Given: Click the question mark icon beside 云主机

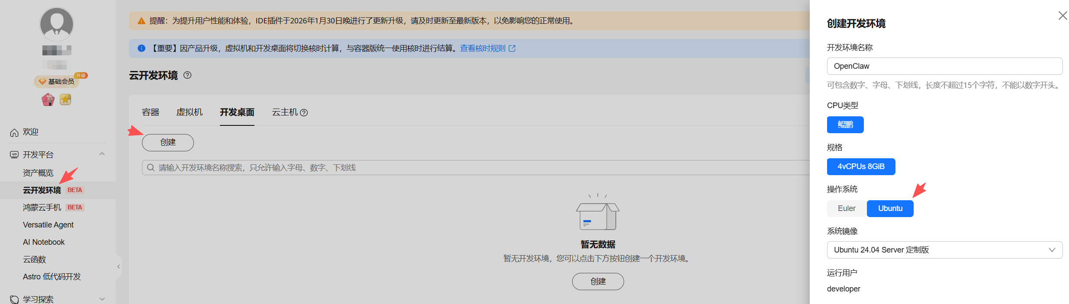Looking at the screenshot, I should coord(304,113).
